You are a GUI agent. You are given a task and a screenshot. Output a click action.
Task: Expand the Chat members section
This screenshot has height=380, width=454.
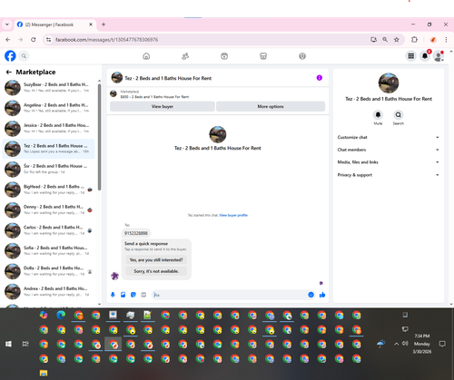[389, 150]
